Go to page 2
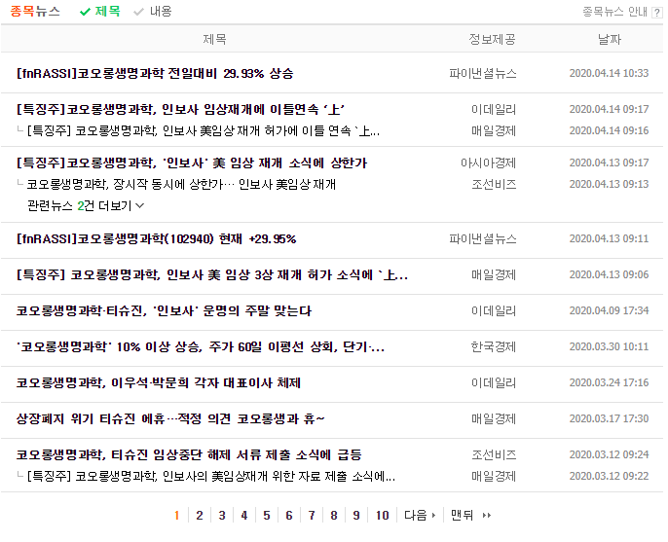668x542 pixels. (200, 516)
